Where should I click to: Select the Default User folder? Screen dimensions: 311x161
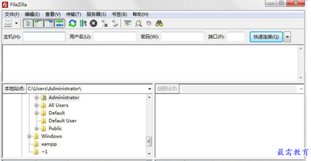(x=63, y=121)
